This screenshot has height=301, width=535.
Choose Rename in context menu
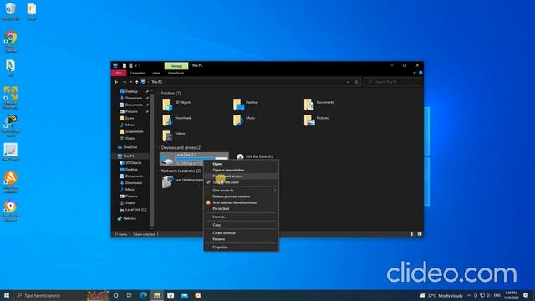pyautogui.click(x=242, y=239)
